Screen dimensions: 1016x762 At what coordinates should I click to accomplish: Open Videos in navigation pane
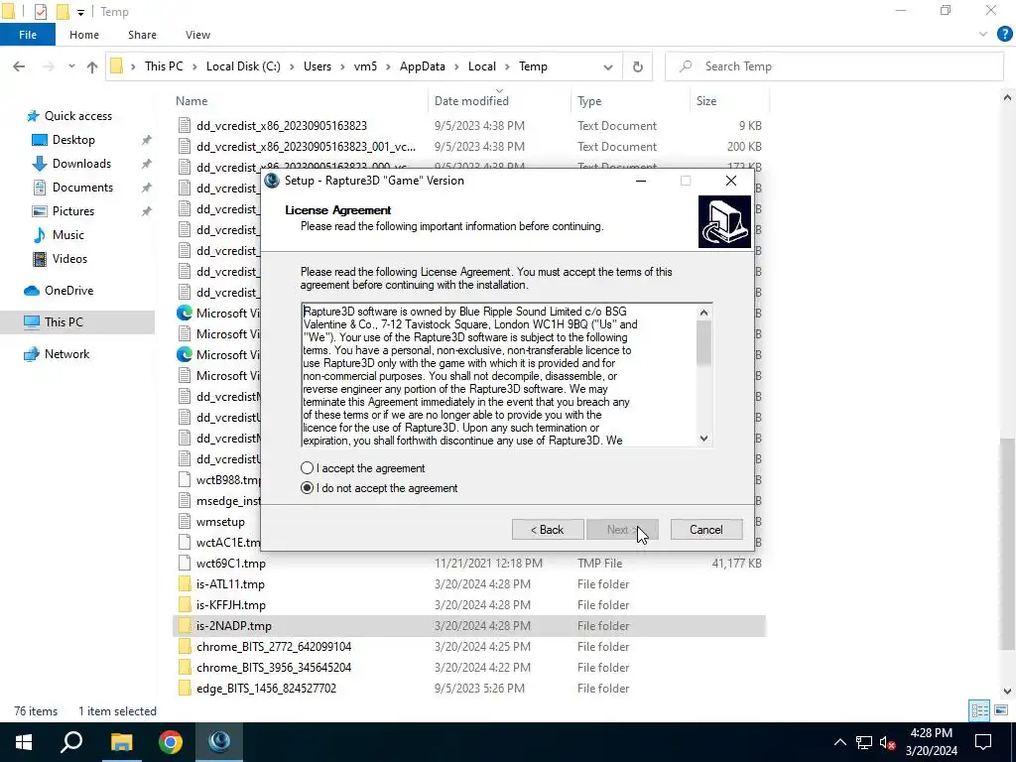pos(69,259)
